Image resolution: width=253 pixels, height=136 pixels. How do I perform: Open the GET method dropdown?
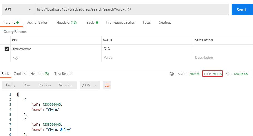point(18,9)
